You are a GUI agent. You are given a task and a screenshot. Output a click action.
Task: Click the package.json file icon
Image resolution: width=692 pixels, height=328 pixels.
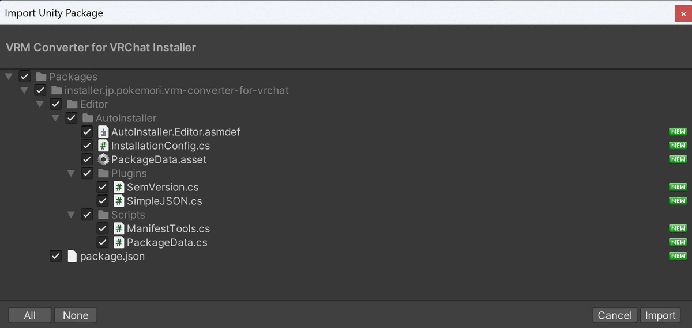click(x=72, y=256)
